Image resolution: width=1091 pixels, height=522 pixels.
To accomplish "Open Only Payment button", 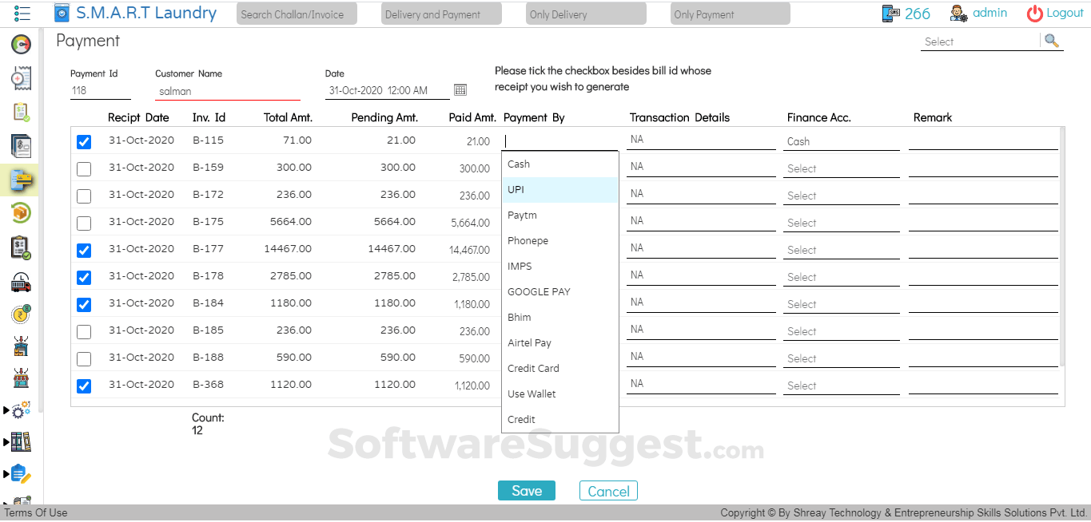I will (x=731, y=14).
